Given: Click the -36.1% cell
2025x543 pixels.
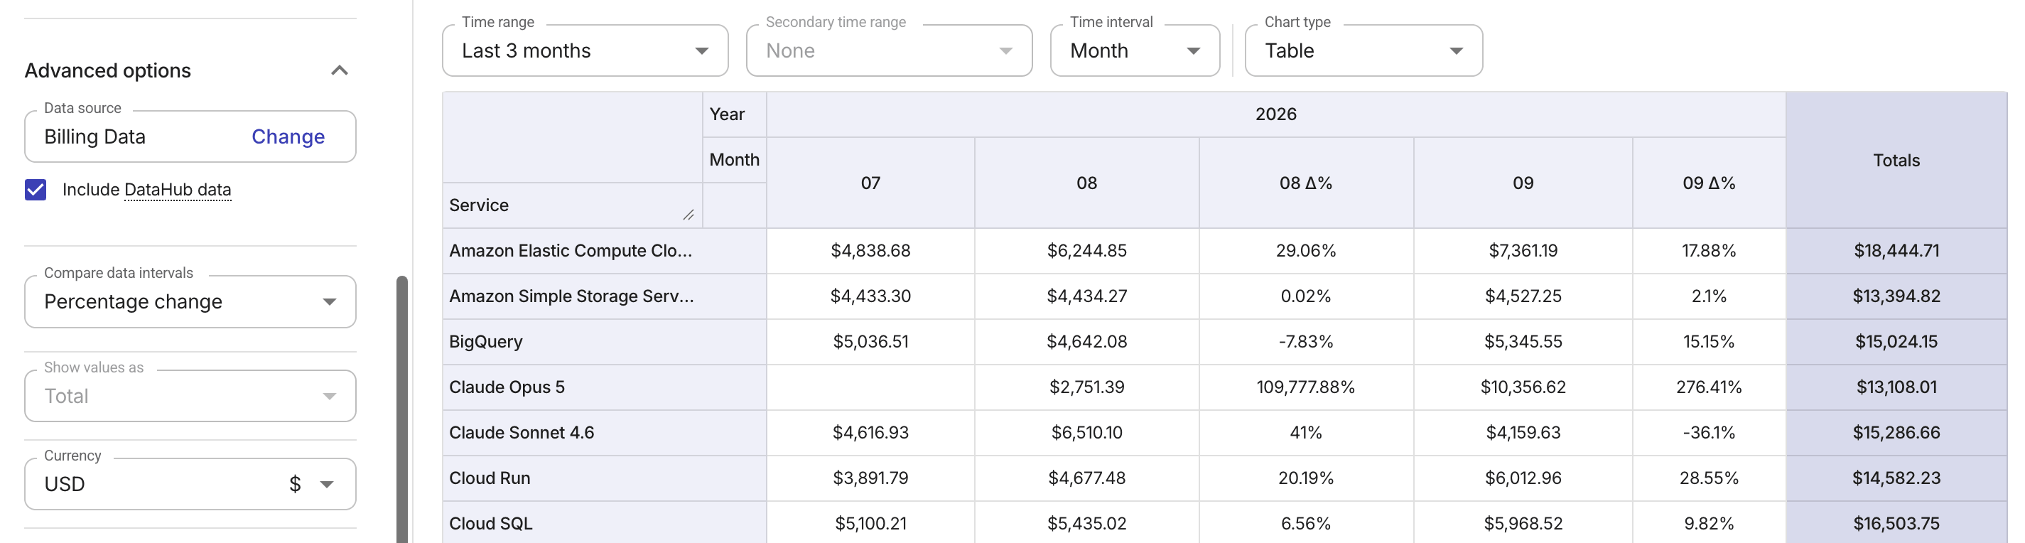Looking at the screenshot, I should (x=1709, y=433).
